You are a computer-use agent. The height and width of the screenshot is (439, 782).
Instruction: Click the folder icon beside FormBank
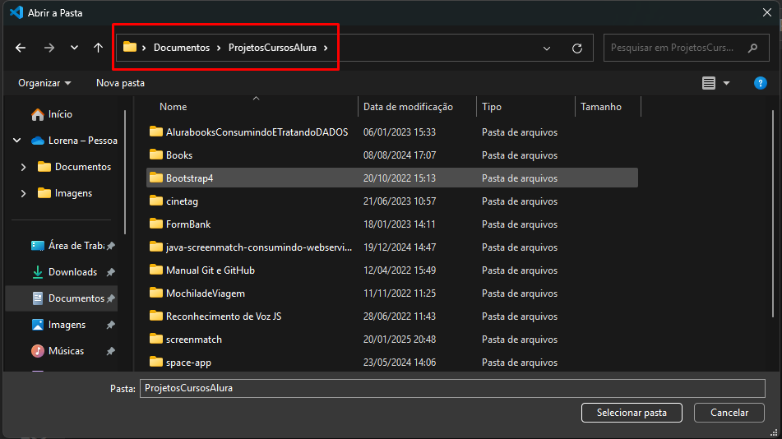tap(156, 224)
